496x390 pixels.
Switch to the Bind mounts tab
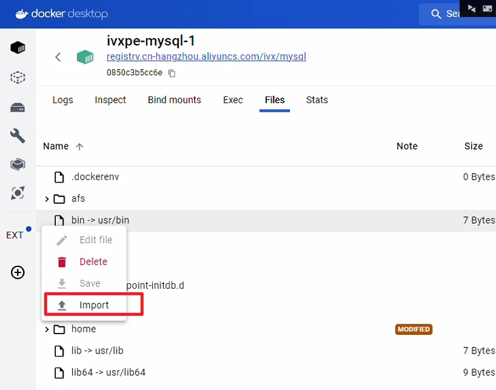(x=174, y=100)
